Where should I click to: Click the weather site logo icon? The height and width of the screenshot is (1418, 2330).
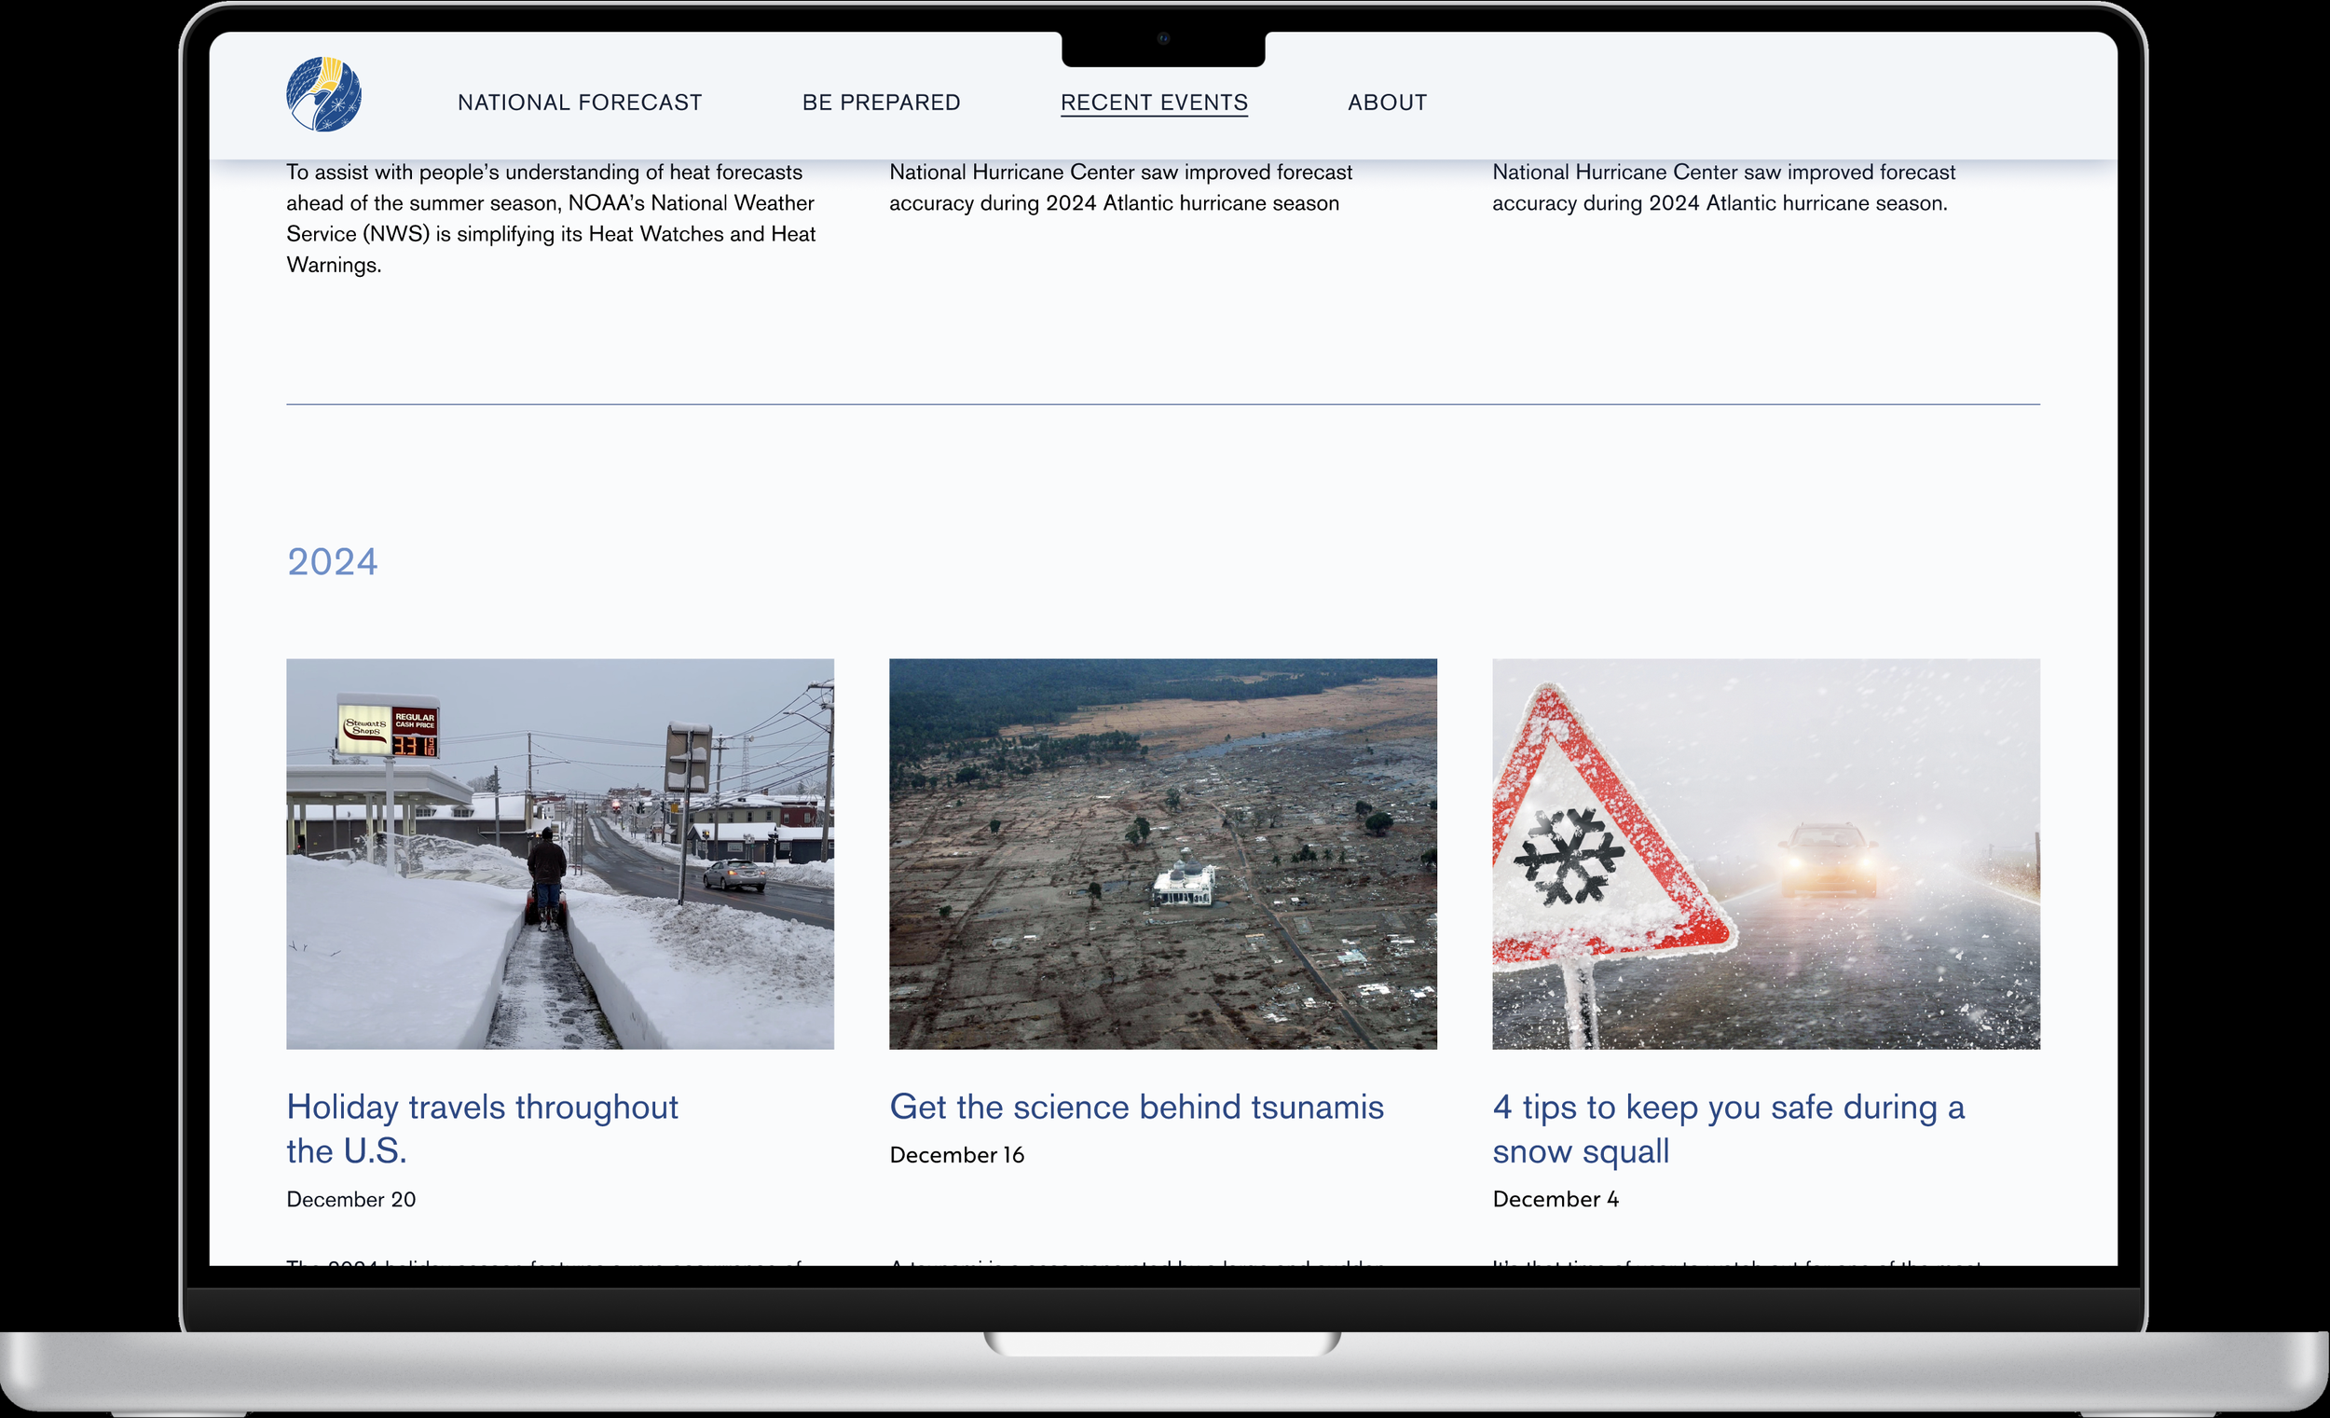point(323,93)
